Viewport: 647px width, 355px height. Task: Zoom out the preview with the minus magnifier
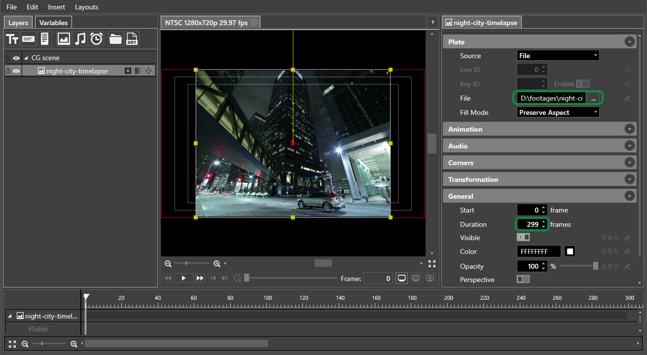pos(168,264)
